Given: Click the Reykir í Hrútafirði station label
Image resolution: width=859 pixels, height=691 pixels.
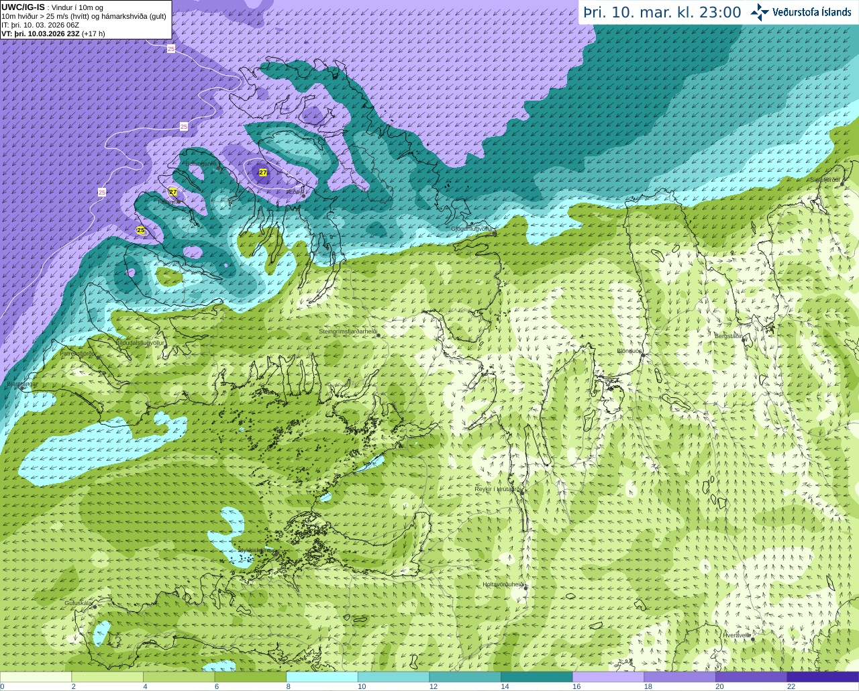Looking at the screenshot, I should pos(499,489).
